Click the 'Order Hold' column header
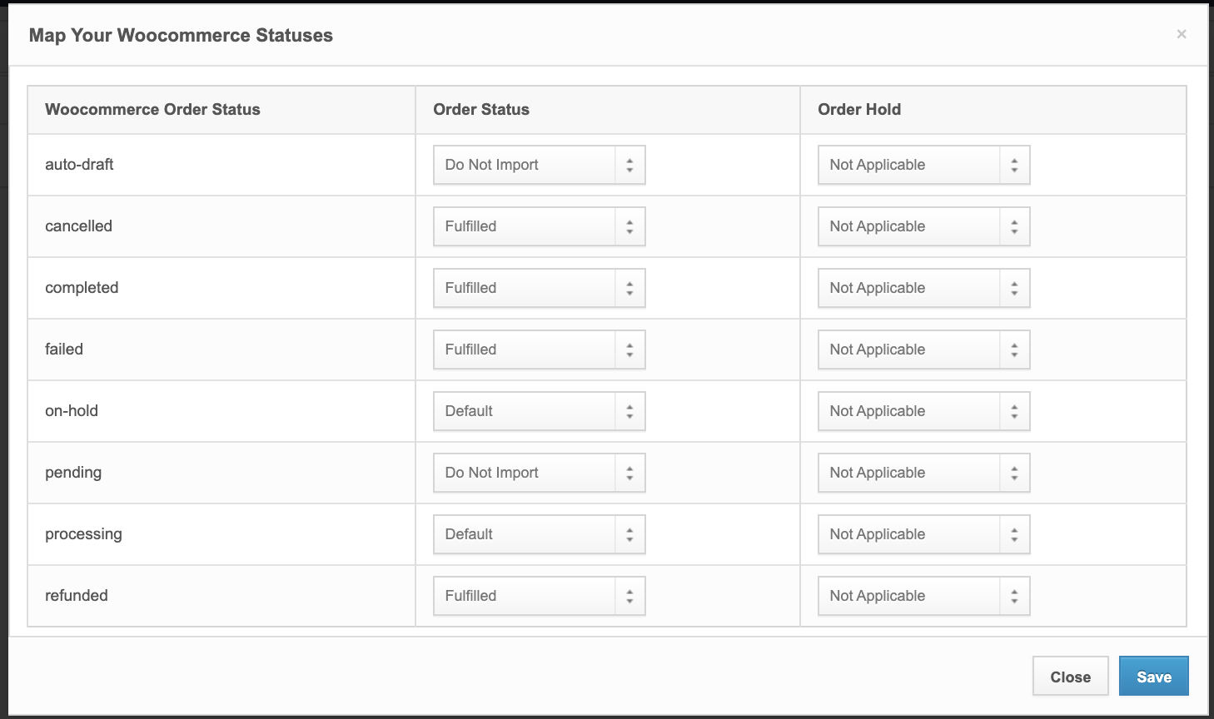 (859, 109)
